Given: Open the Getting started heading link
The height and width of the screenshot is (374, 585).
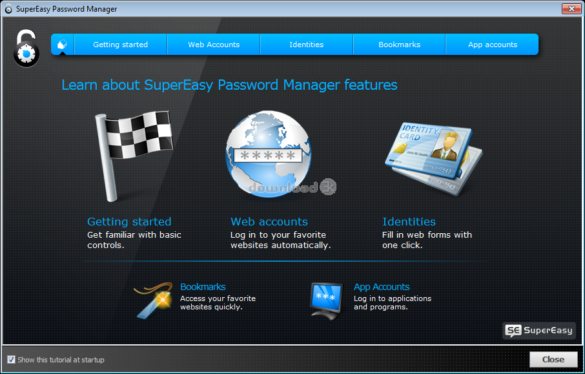Looking at the screenshot, I should coord(129,222).
